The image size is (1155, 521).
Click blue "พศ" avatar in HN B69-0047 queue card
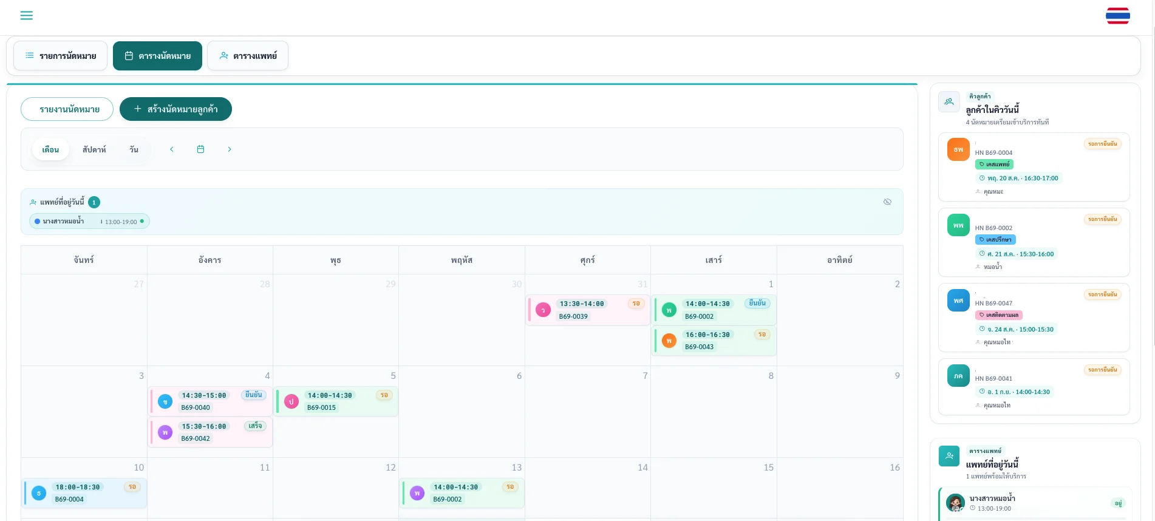pos(958,301)
